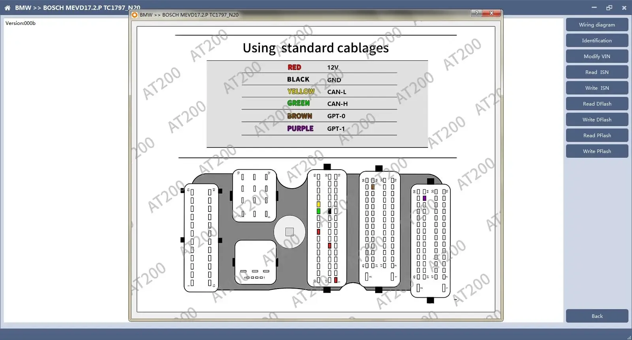This screenshot has width=632, height=340.
Task: Click the GPT-0 text in the legend
Action: pos(336,116)
